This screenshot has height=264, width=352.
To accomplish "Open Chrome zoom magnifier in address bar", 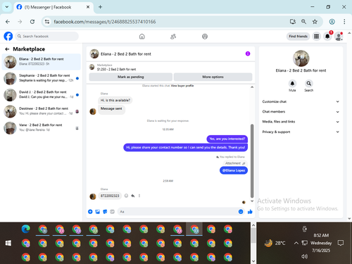I will click(x=303, y=22).
